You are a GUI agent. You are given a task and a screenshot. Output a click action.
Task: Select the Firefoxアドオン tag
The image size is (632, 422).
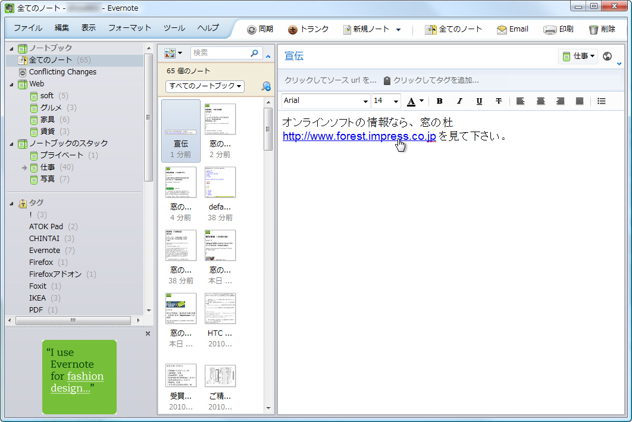[55, 274]
